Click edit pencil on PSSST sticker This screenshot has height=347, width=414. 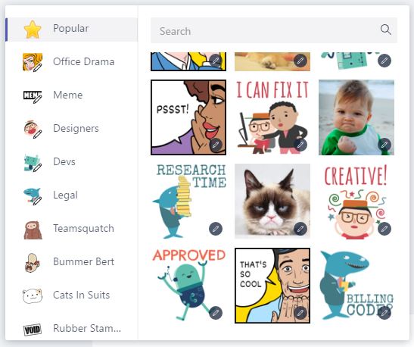click(216, 145)
